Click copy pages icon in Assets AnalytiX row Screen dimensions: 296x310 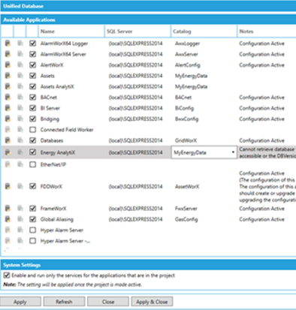click(x=20, y=86)
